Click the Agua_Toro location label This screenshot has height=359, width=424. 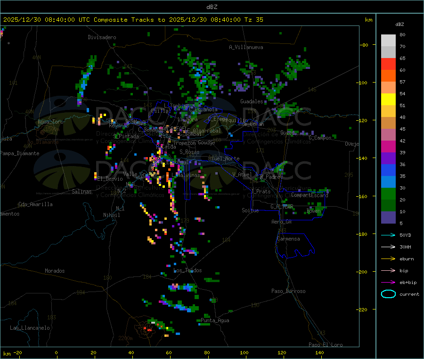tap(50, 122)
